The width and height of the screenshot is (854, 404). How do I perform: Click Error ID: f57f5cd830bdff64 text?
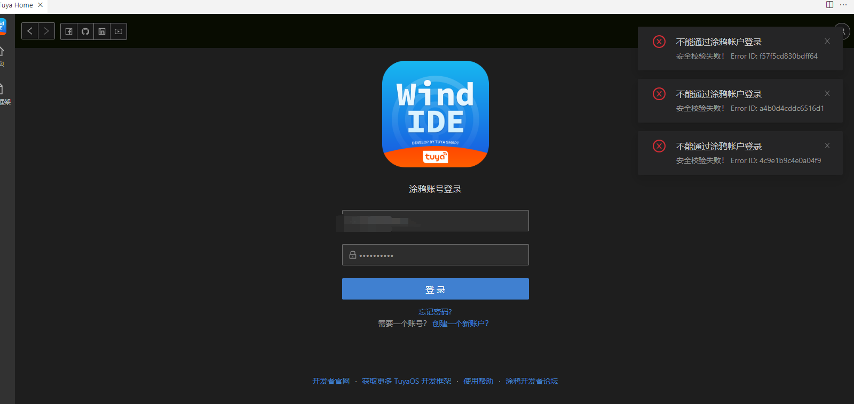(774, 56)
